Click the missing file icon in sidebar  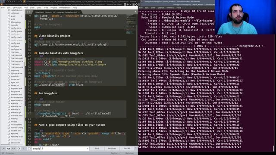coord(9,118)
